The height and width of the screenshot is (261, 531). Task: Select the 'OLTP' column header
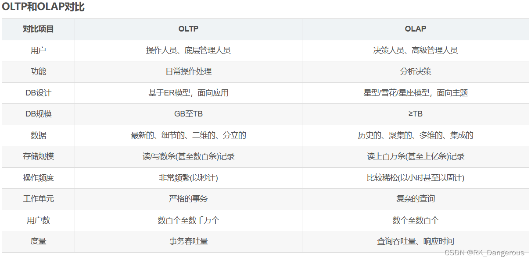188,29
